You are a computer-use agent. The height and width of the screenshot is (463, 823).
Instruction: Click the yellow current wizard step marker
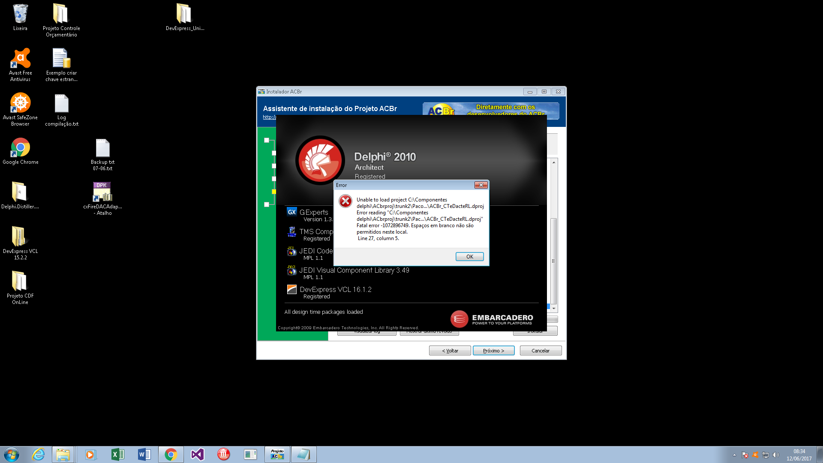274,192
